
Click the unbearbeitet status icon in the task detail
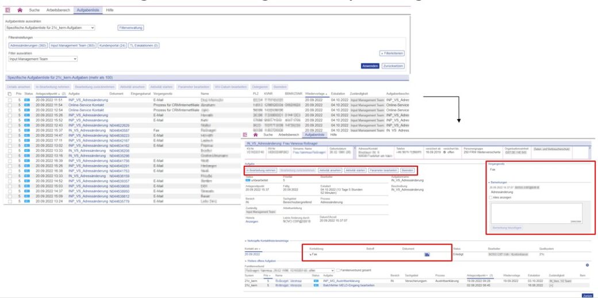pyautogui.click(x=247, y=180)
